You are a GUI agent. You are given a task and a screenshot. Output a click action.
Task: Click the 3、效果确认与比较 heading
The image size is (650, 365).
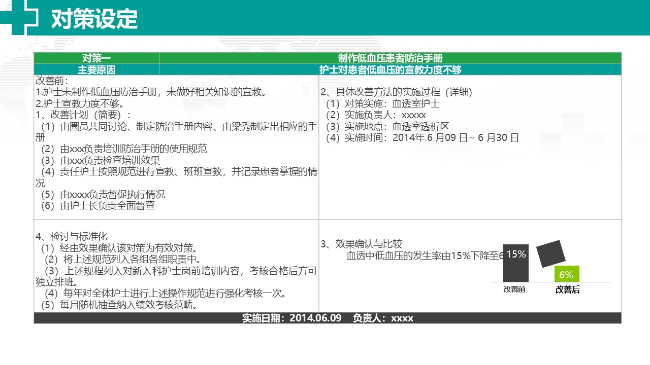[x=361, y=244]
